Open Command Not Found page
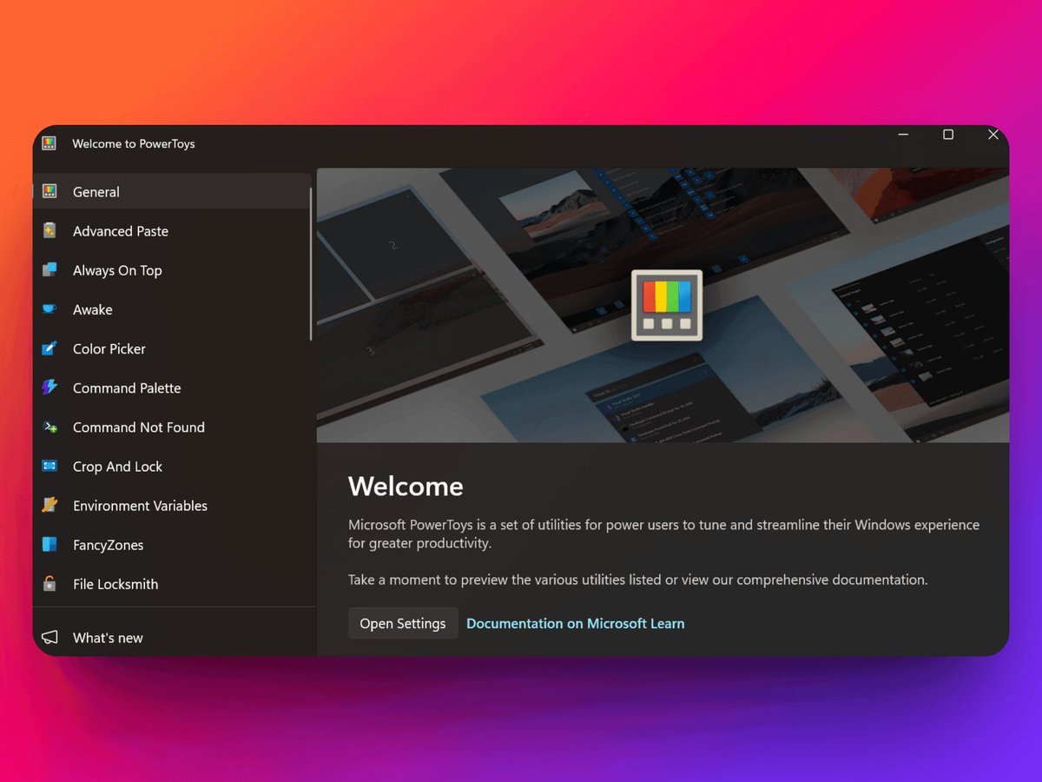 pyautogui.click(x=172, y=427)
